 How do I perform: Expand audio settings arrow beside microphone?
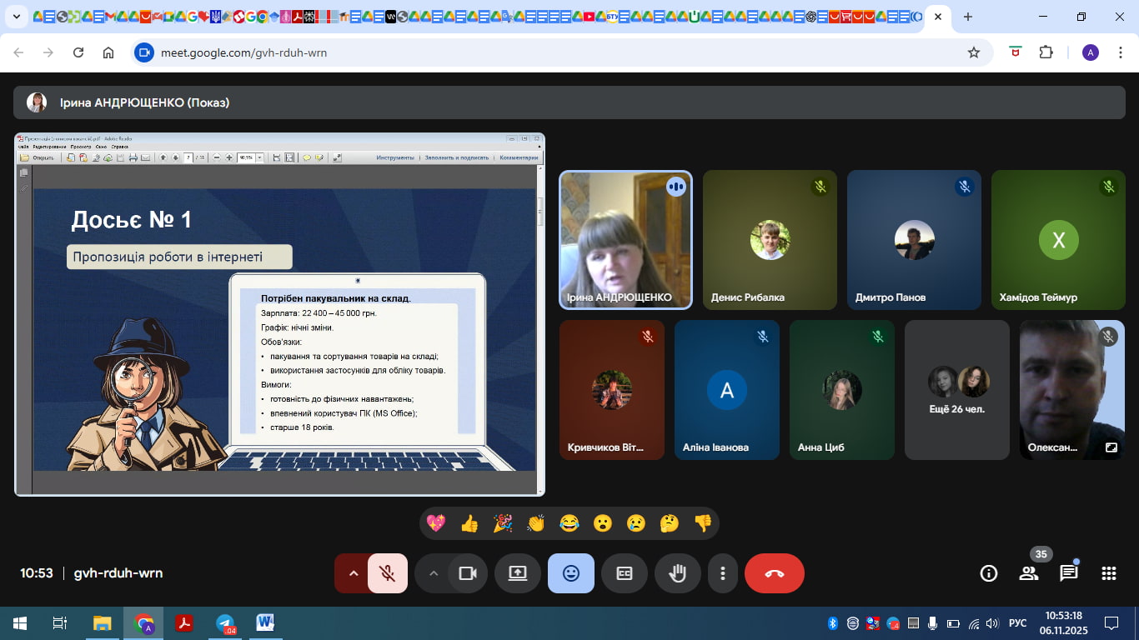click(x=353, y=573)
